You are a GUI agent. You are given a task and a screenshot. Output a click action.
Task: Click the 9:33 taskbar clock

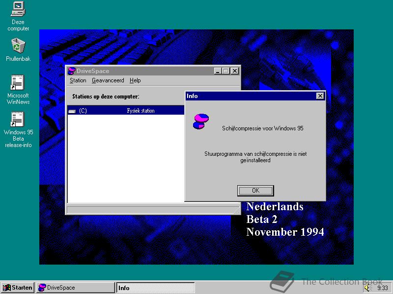(x=383, y=288)
